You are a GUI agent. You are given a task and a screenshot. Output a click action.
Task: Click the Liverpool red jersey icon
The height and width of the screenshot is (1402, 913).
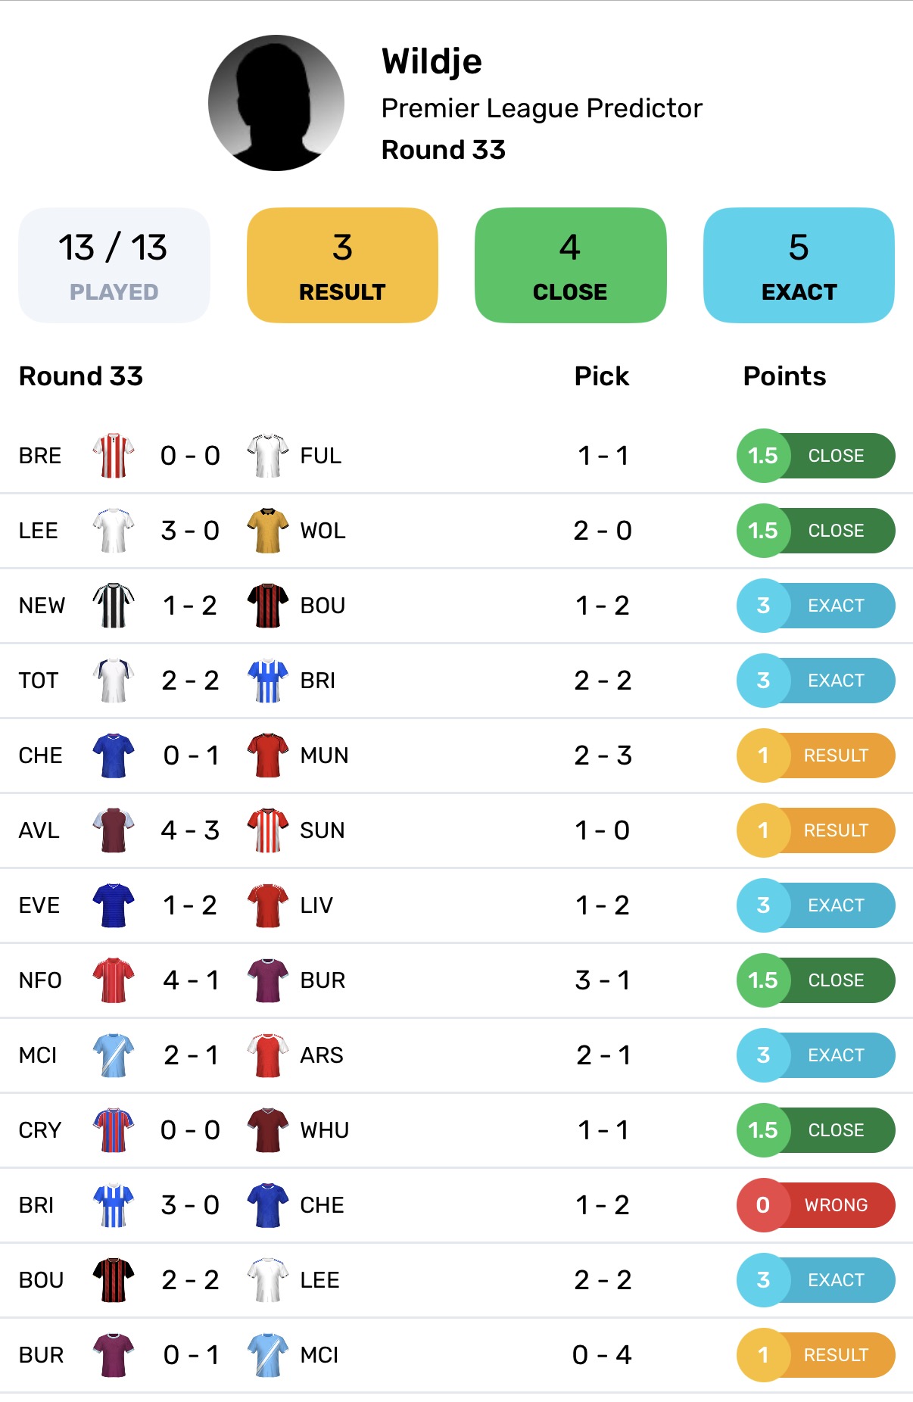click(x=268, y=905)
